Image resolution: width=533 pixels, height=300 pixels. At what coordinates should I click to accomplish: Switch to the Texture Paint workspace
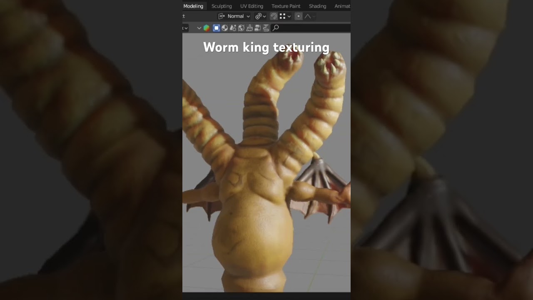coord(286,6)
